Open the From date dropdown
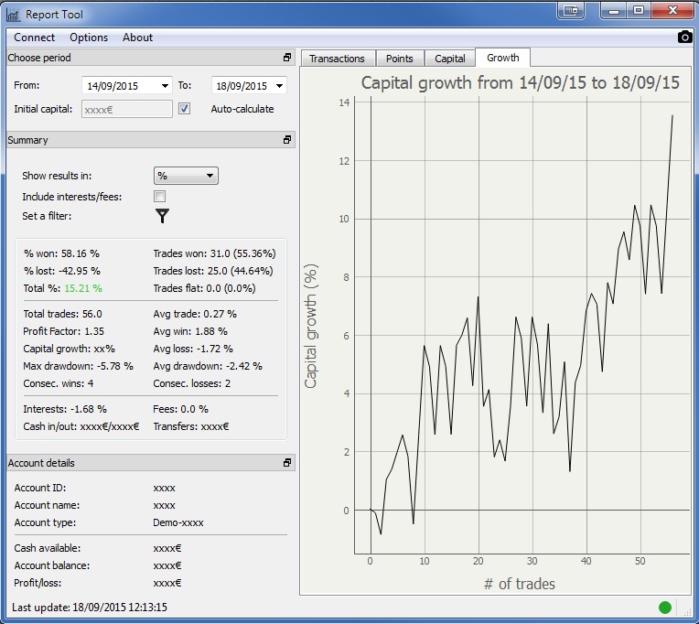 (x=165, y=86)
